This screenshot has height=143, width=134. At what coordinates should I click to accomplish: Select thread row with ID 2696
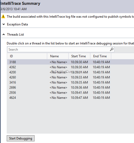click(70, 88)
